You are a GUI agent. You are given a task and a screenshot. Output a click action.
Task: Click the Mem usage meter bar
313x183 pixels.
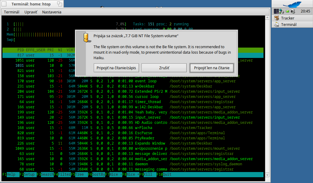[41, 34]
